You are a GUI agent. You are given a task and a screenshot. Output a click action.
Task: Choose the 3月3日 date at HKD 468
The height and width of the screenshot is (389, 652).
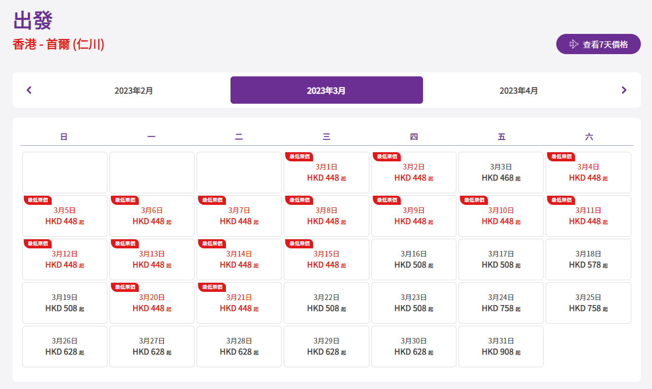(x=501, y=172)
